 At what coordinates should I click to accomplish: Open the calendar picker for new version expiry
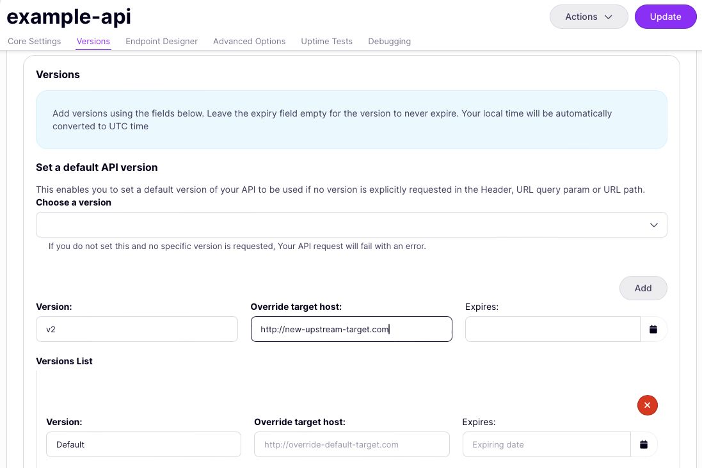point(653,329)
